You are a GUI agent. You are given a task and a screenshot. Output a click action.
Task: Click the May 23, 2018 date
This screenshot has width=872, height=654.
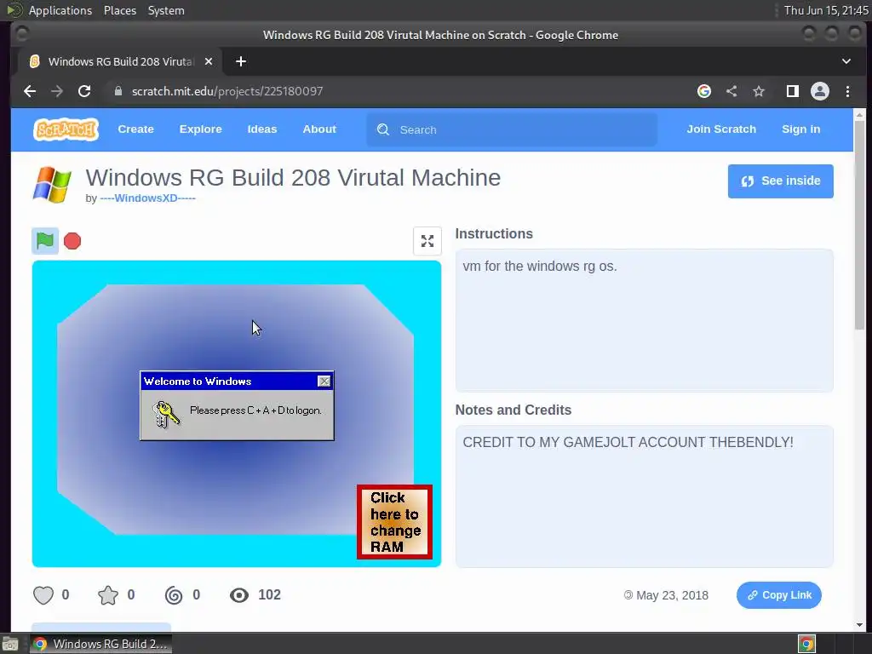(x=672, y=595)
